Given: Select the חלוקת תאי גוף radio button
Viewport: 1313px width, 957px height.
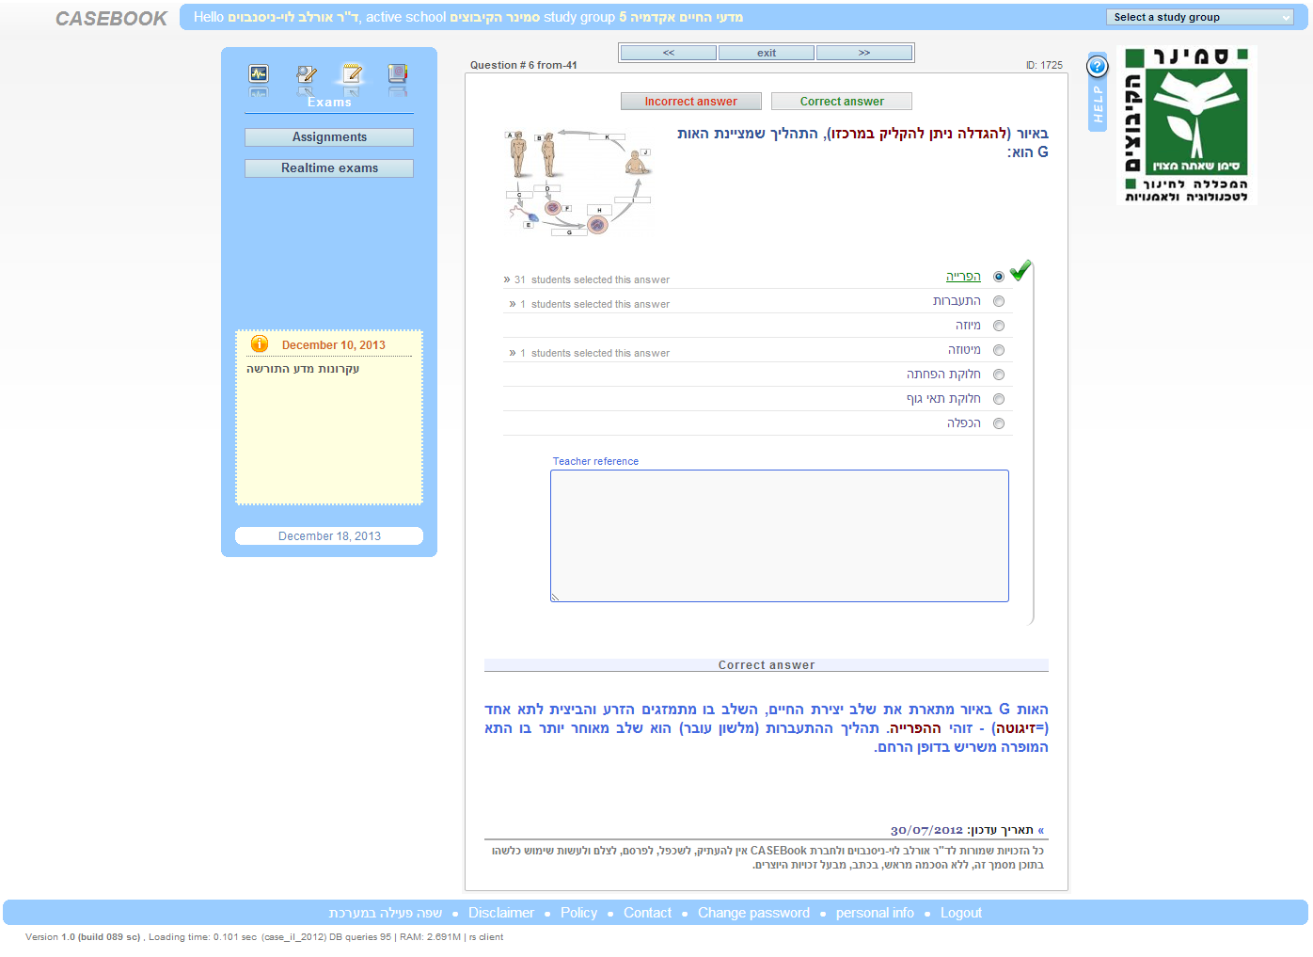Looking at the screenshot, I should pyautogui.click(x=999, y=399).
